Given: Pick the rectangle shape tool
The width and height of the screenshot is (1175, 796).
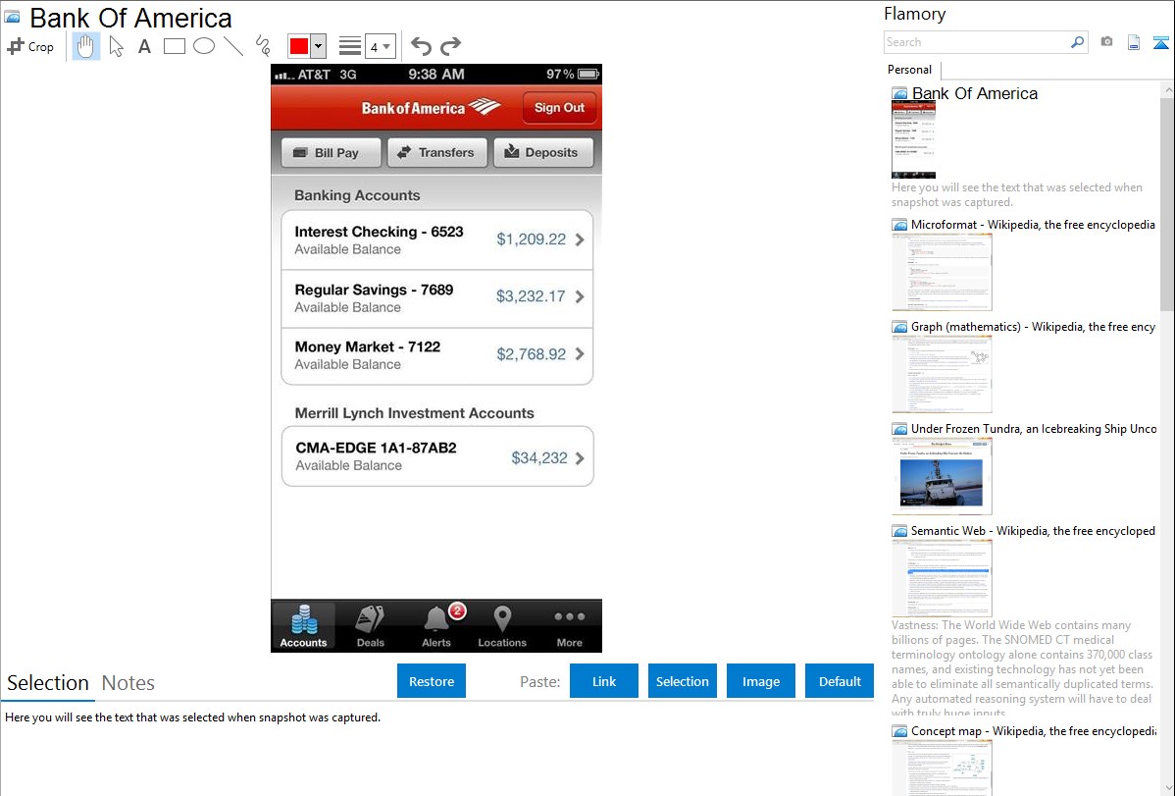Looking at the screenshot, I should 174,46.
